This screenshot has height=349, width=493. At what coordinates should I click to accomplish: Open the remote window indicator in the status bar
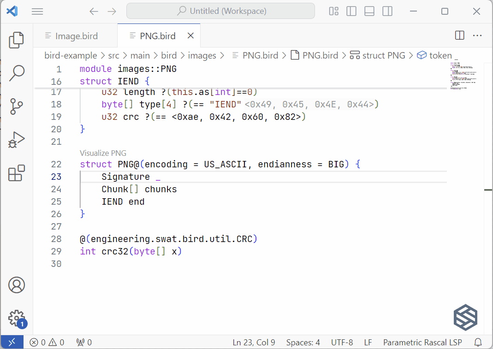[x=12, y=342]
